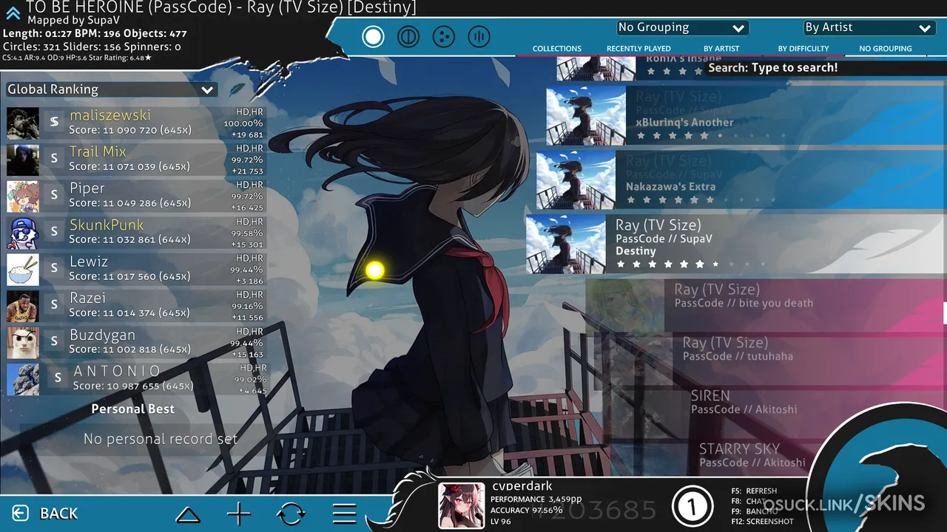The height and width of the screenshot is (532, 947).
Task: Click A N T O N I O's avatar
Action: click(23, 379)
